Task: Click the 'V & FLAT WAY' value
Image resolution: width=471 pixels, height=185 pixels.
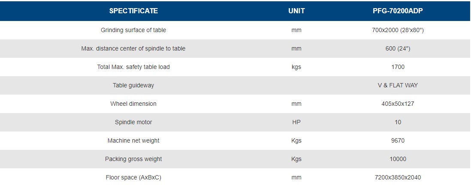Action: 398,85
